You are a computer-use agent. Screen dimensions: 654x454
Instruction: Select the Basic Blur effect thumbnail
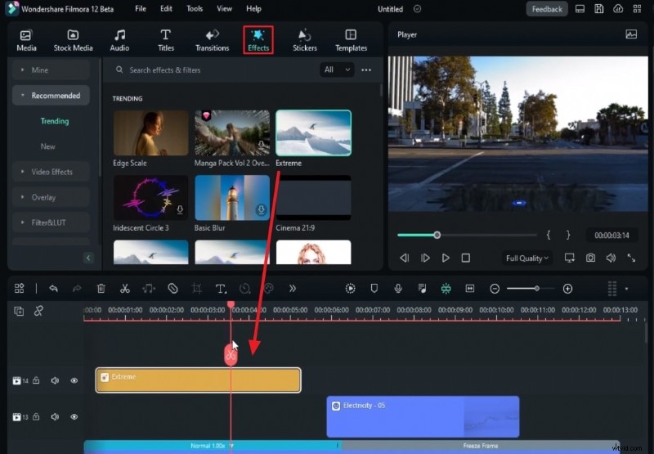232,199
